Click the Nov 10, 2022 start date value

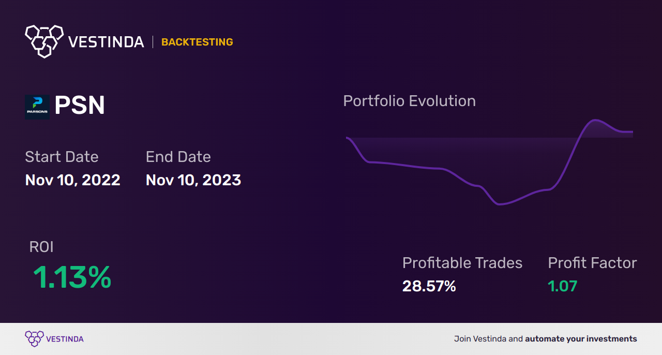72,180
